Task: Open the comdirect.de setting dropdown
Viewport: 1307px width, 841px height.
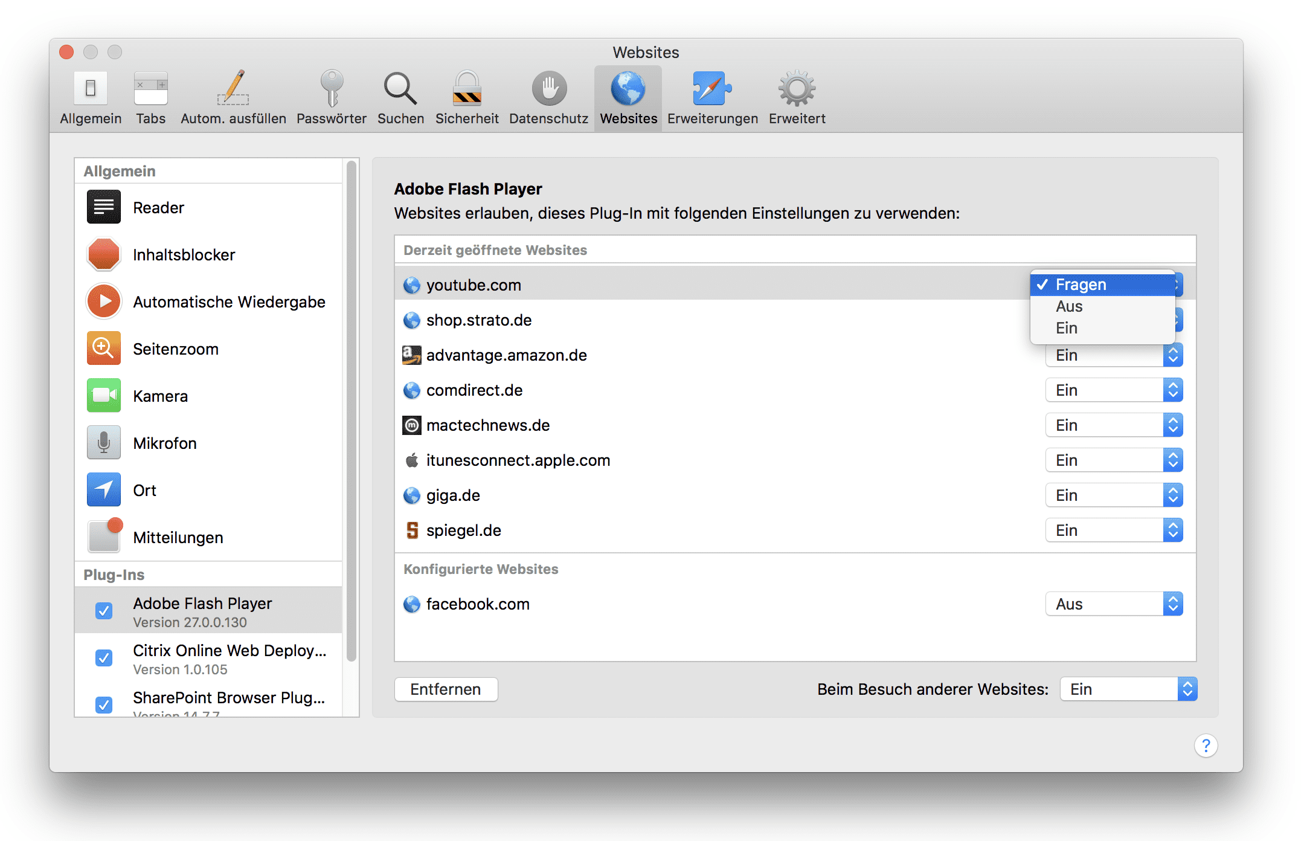Action: coord(1114,390)
